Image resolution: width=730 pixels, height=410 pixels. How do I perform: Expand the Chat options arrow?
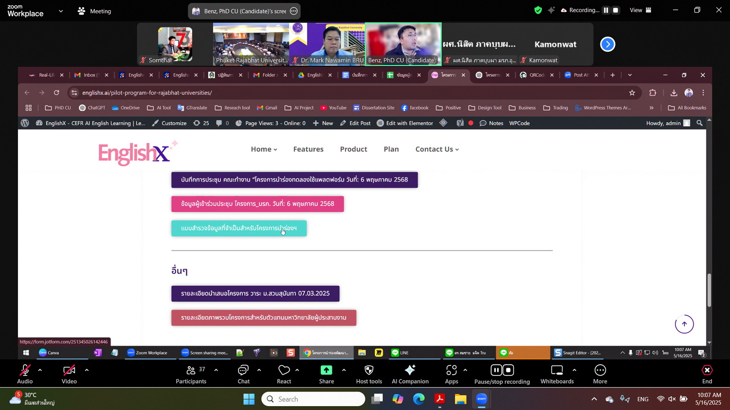[x=259, y=370]
